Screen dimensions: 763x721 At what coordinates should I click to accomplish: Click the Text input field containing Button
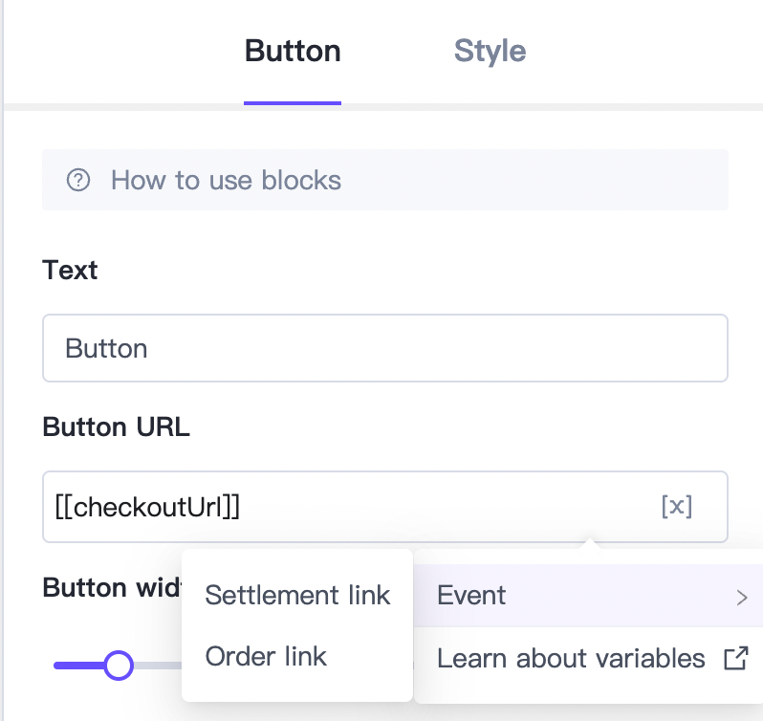coord(384,348)
